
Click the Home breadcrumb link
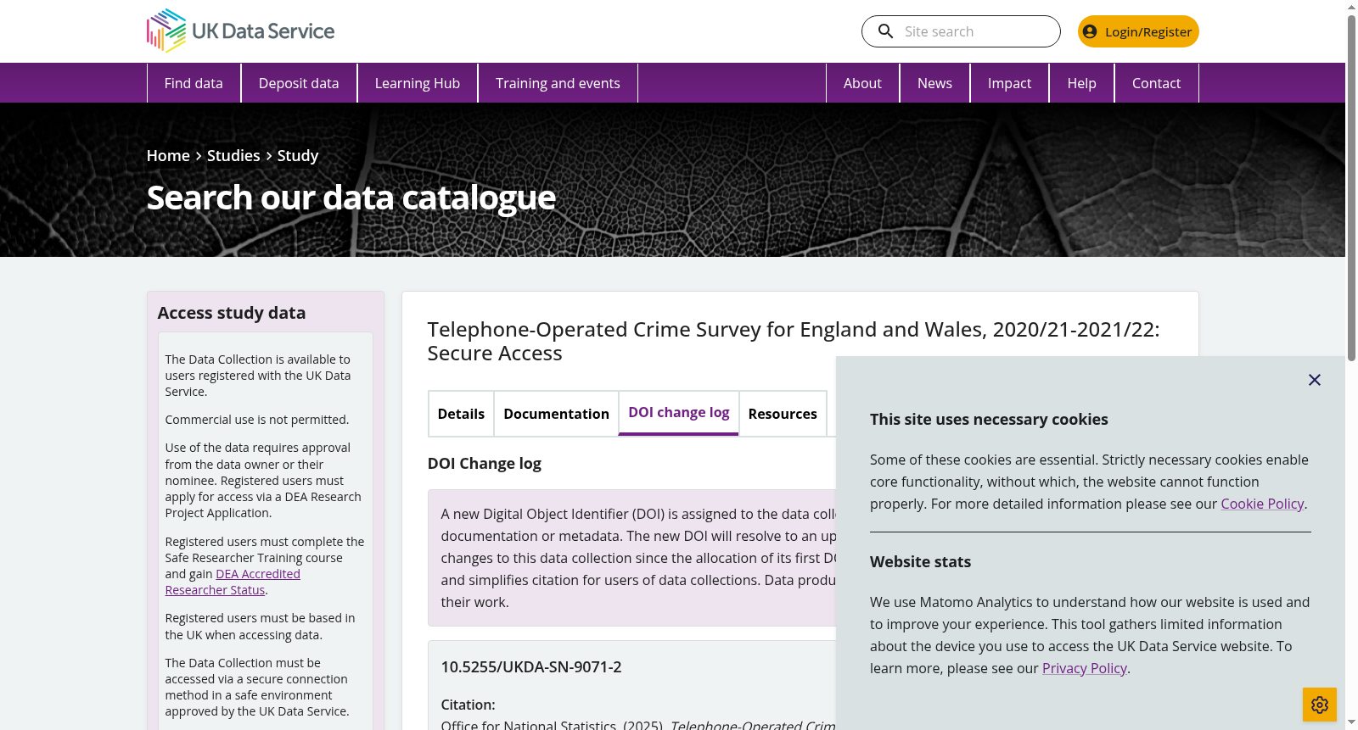pos(168,156)
